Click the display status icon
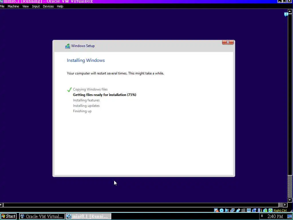This screenshot has width=293, height=220. click(249, 210)
